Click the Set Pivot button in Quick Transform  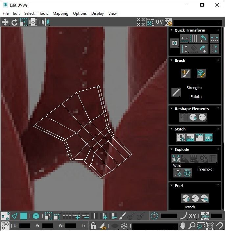175,43
